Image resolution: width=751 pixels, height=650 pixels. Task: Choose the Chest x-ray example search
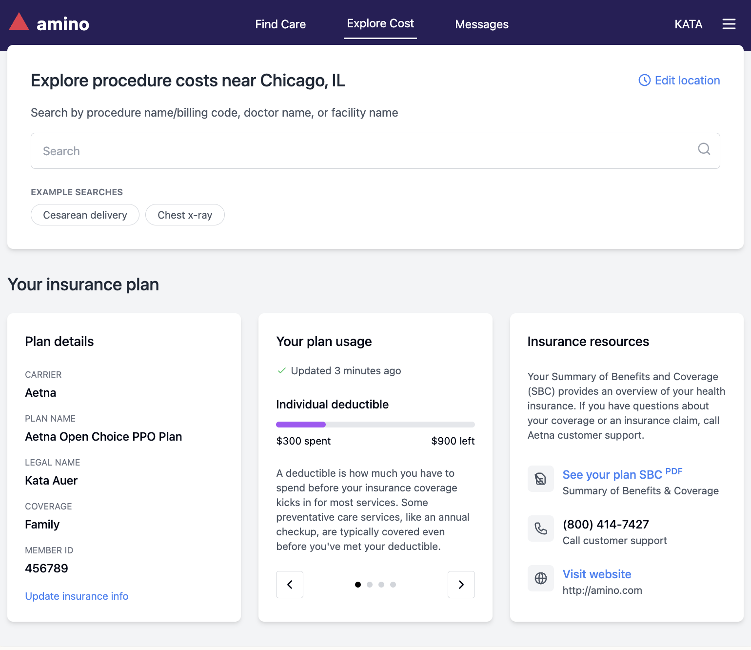pos(185,215)
